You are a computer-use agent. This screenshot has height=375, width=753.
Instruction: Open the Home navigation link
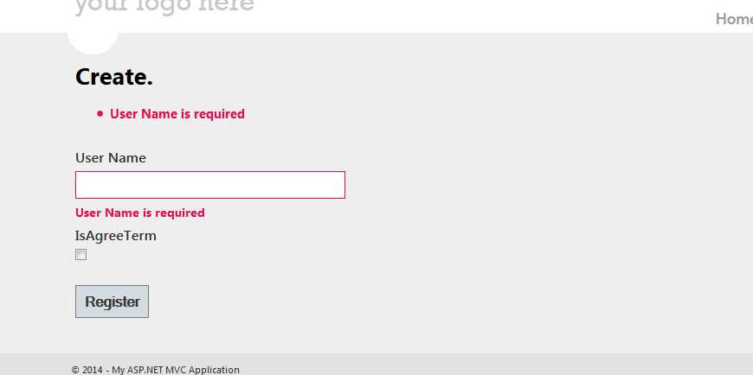[x=734, y=19]
